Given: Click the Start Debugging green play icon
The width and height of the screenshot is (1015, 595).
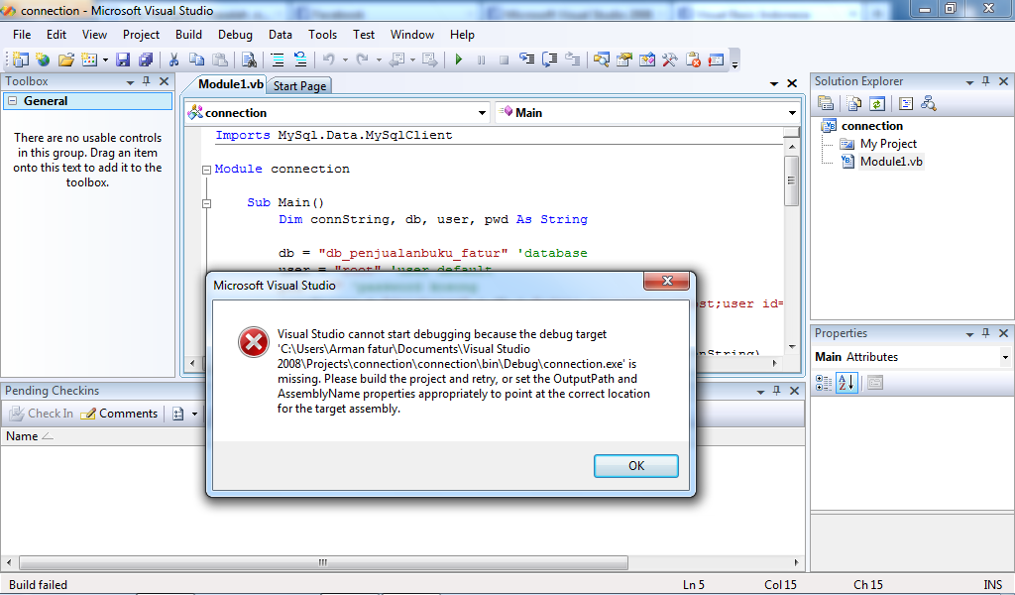Looking at the screenshot, I should click(x=458, y=59).
